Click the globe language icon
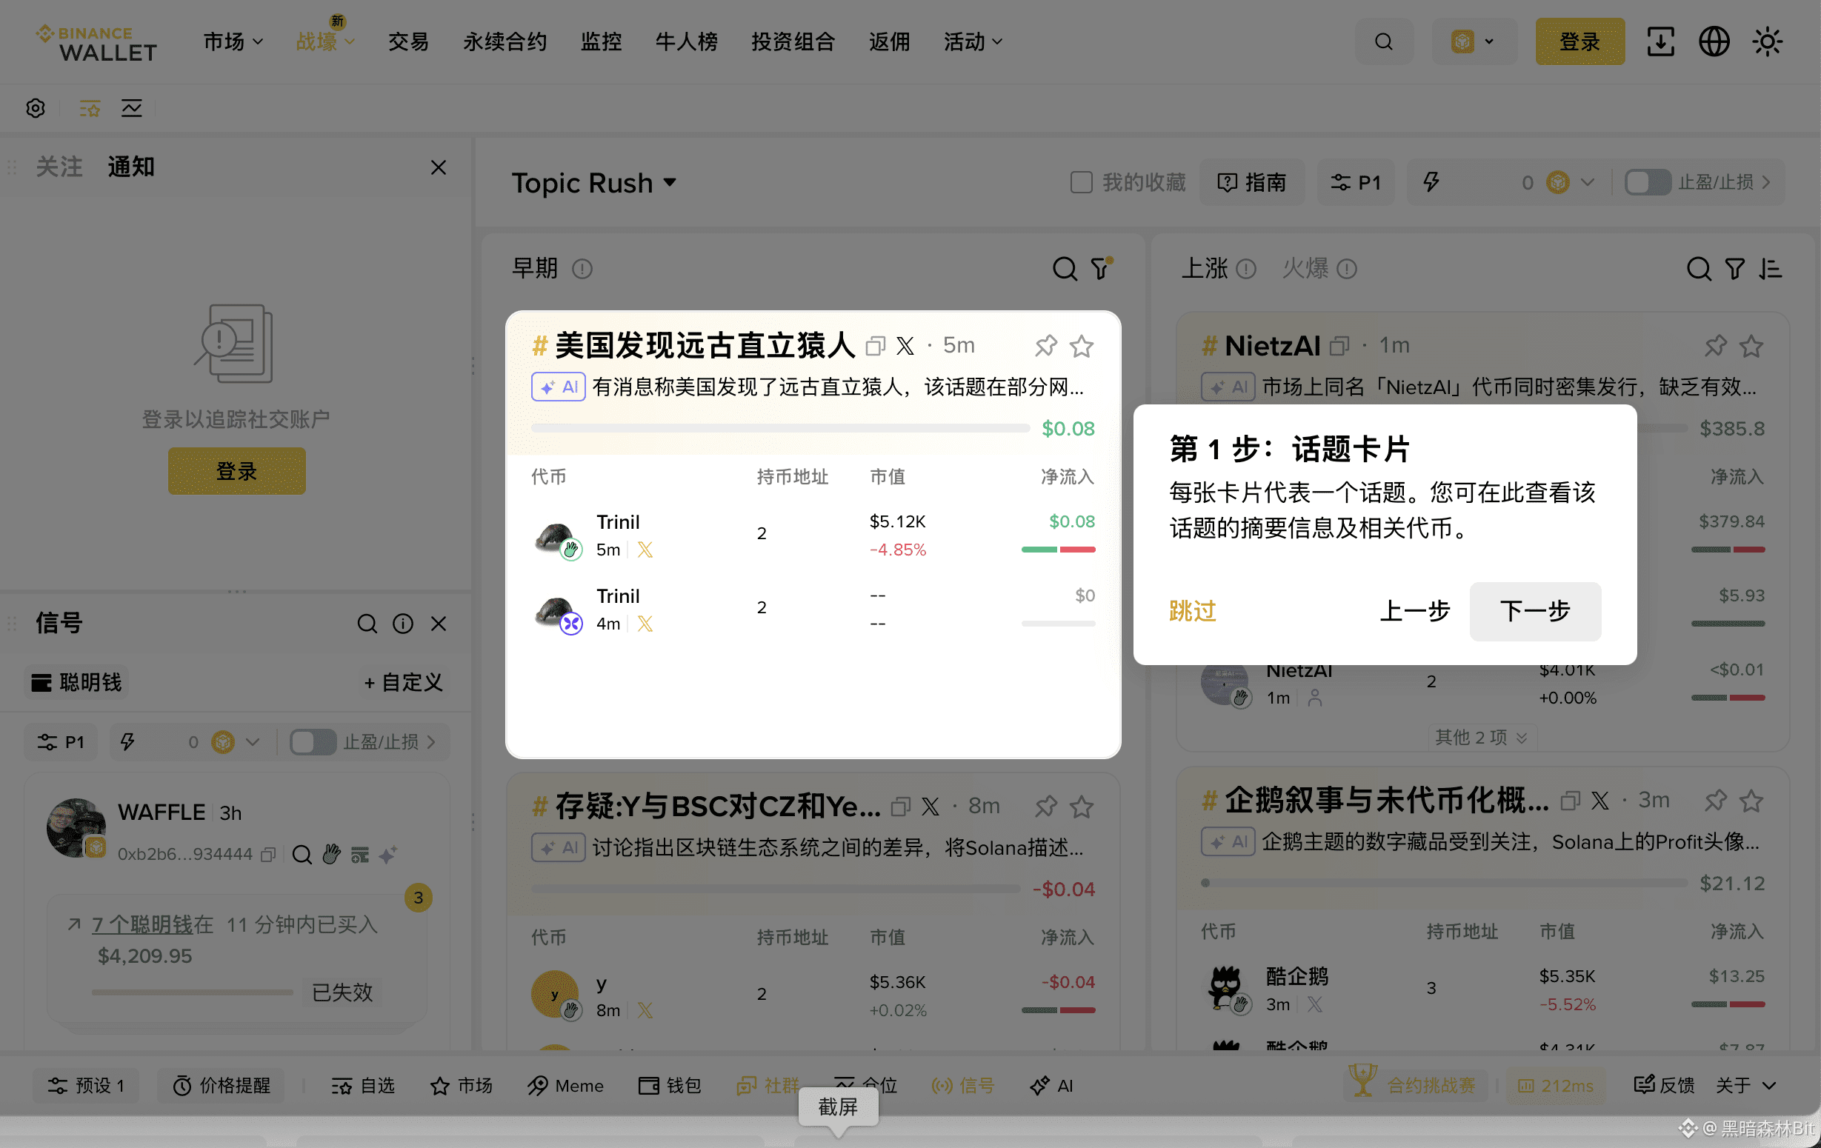This screenshot has height=1148, width=1821. click(x=1714, y=41)
